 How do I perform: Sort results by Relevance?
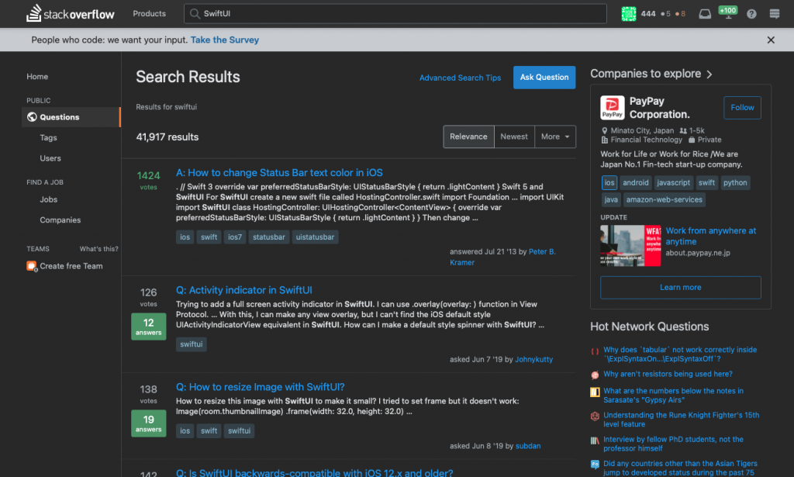pos(468,137)
